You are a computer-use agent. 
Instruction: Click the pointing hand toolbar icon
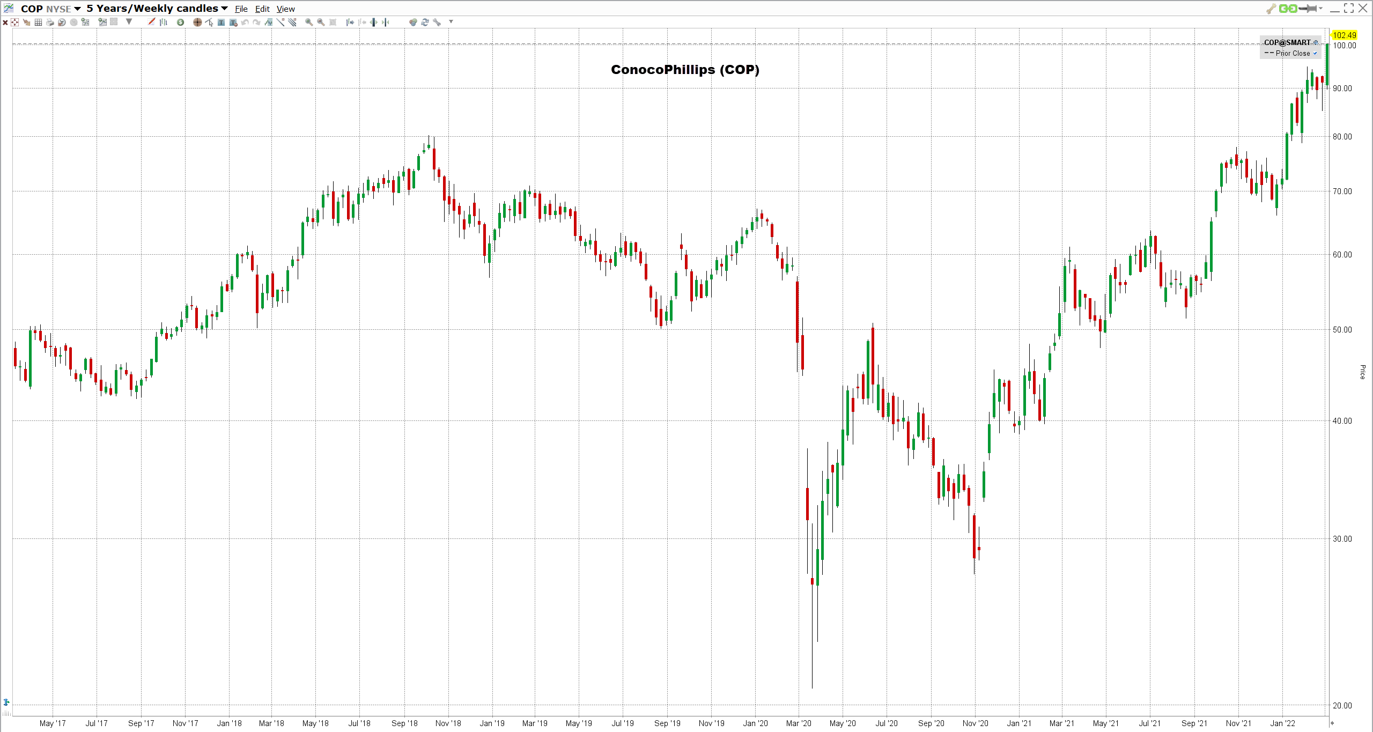[x=26, y=23]
